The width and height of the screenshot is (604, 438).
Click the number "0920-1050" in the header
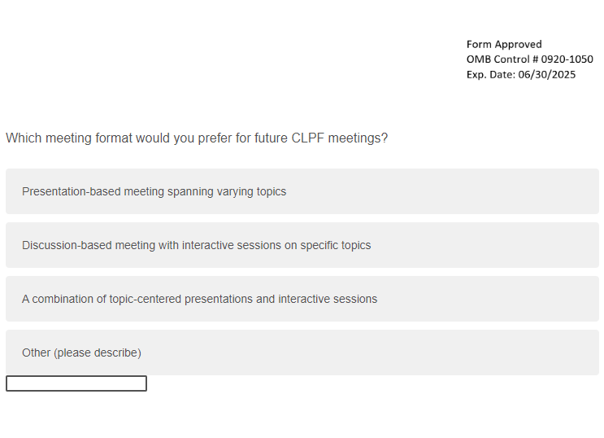567,59
